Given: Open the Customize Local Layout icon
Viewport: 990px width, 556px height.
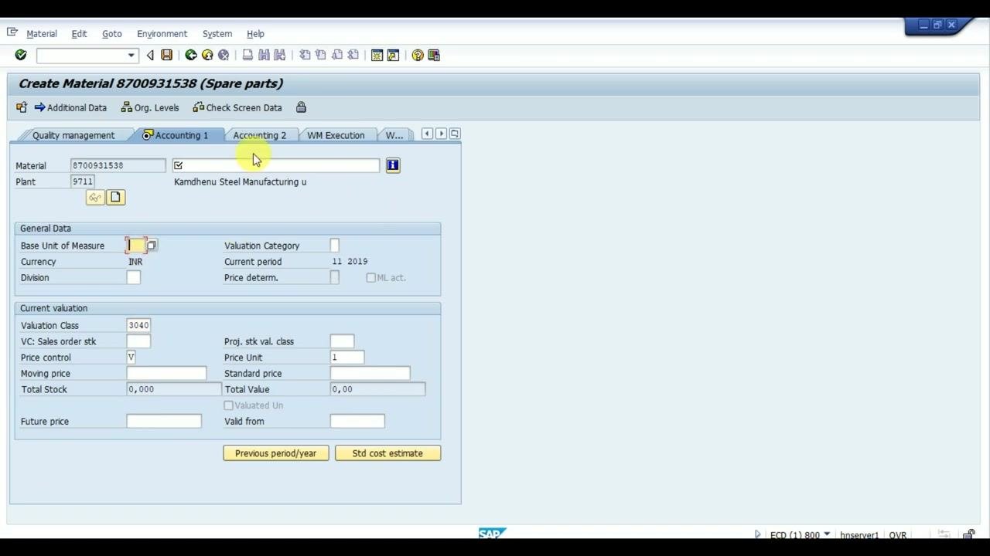Looking at the screenshot, I should click(434, 55).
